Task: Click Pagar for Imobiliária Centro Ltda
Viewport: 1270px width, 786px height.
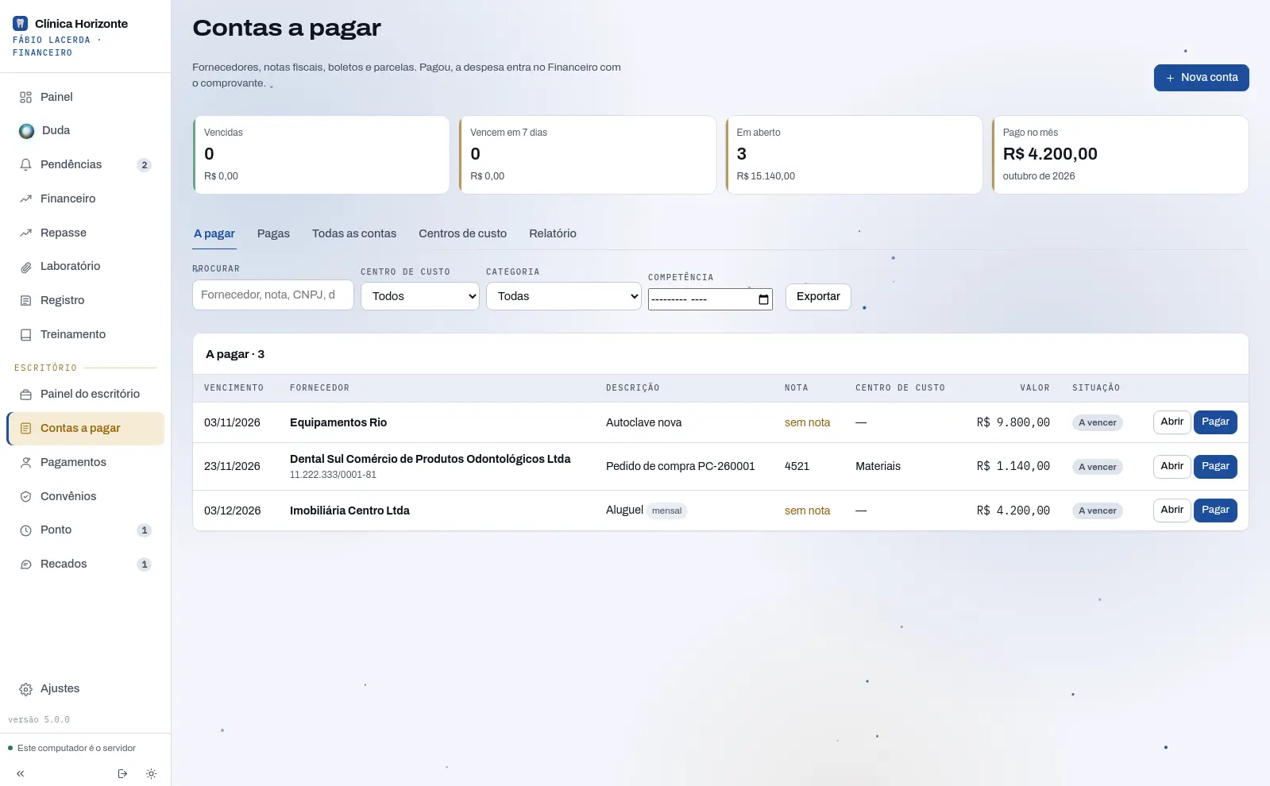Action: [x=1215, y=511]
